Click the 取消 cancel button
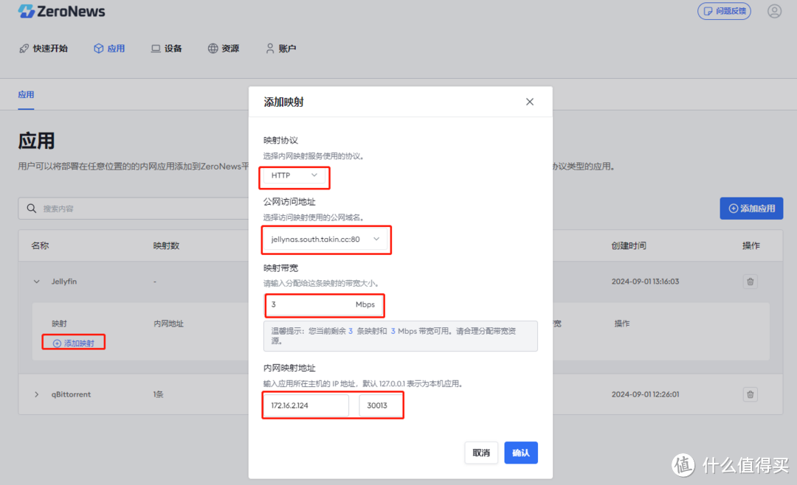The height and width of the screenshot is (485, 797). 481,453
